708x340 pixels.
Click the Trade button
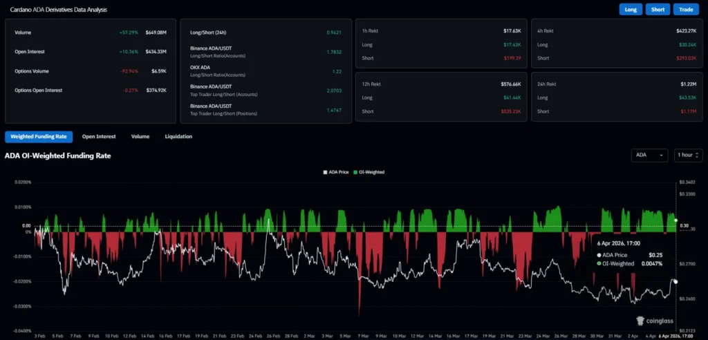686,10
